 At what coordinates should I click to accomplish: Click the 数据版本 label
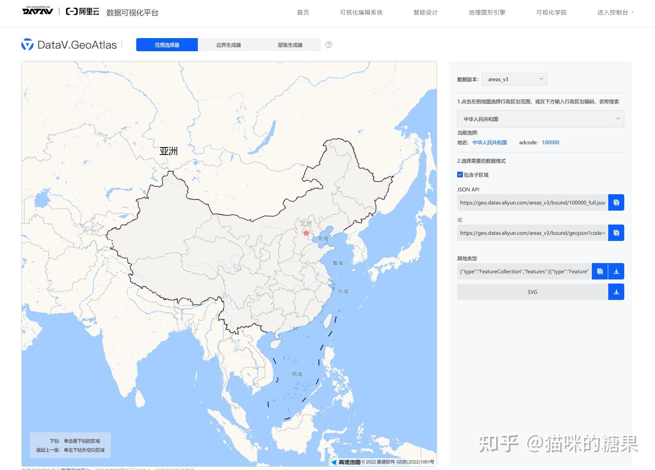click(x=468, y=79)
